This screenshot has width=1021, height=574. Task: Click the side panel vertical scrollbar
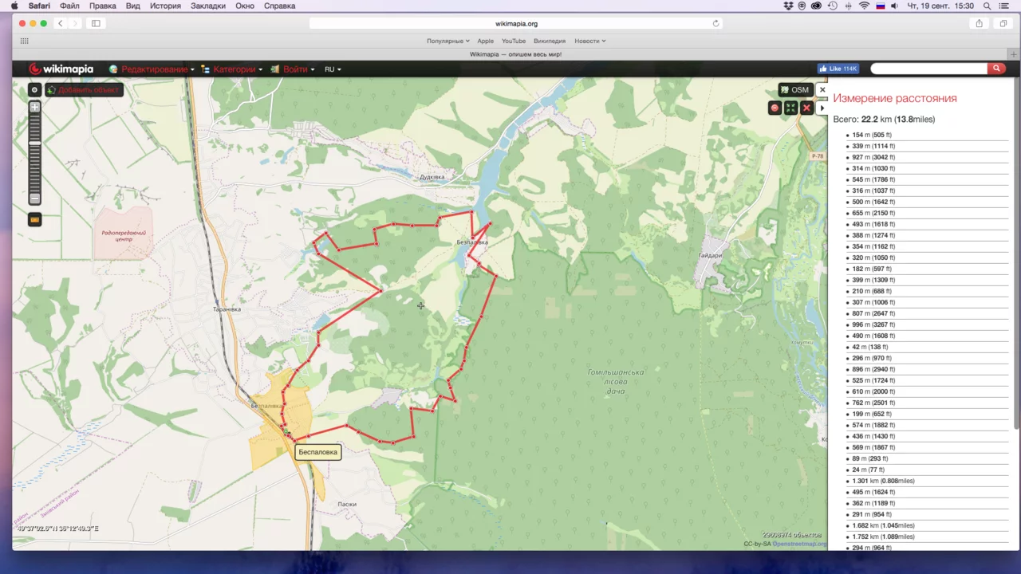pyautogui.click(x=1015, y=255)
